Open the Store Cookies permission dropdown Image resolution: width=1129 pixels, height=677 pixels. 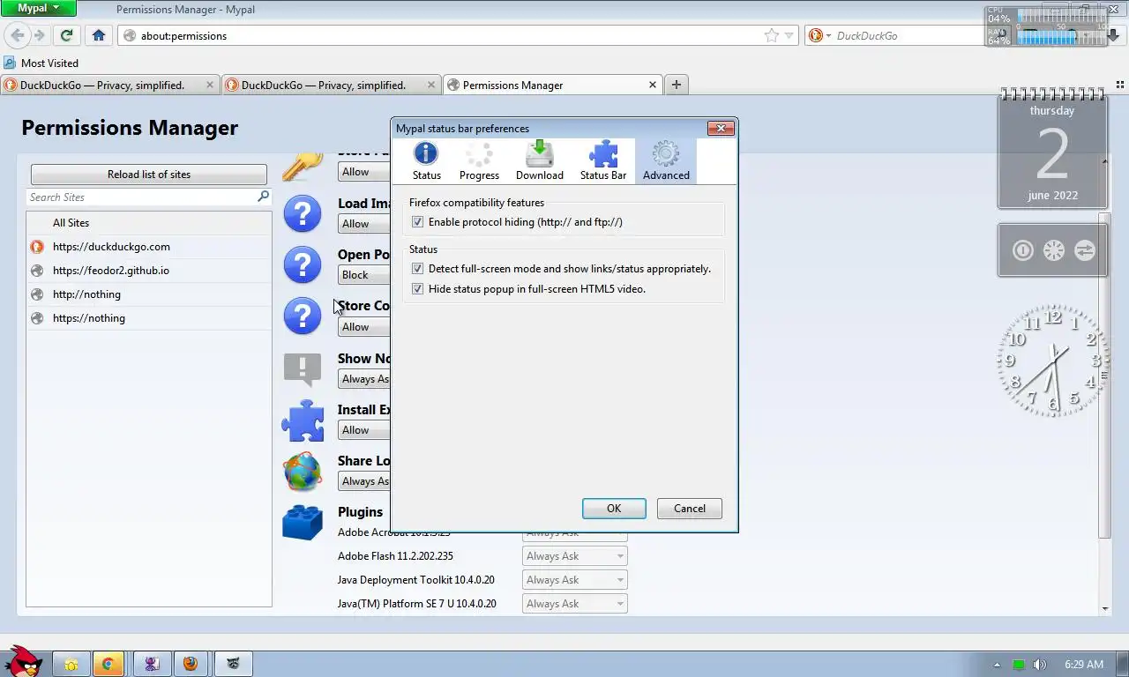[363, 327]
